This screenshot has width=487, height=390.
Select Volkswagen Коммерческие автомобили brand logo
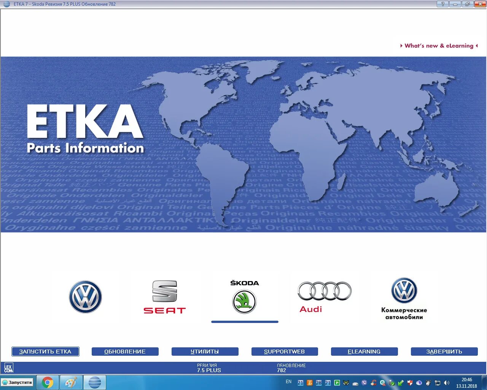pyautogui.click(x=404, y=298)
